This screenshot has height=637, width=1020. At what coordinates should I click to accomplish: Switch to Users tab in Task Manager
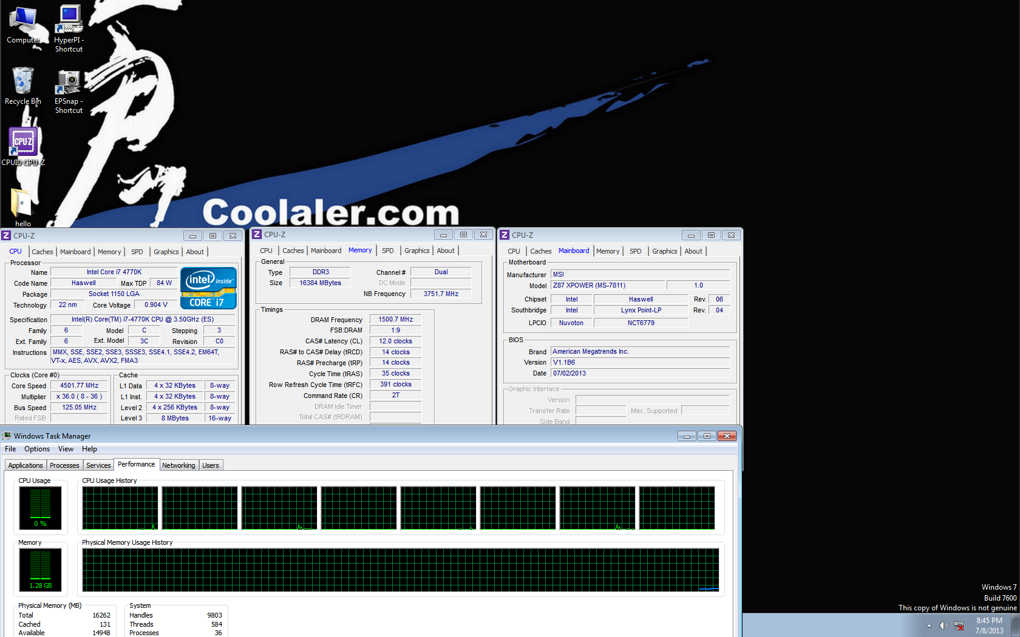(x=211, y=465)
